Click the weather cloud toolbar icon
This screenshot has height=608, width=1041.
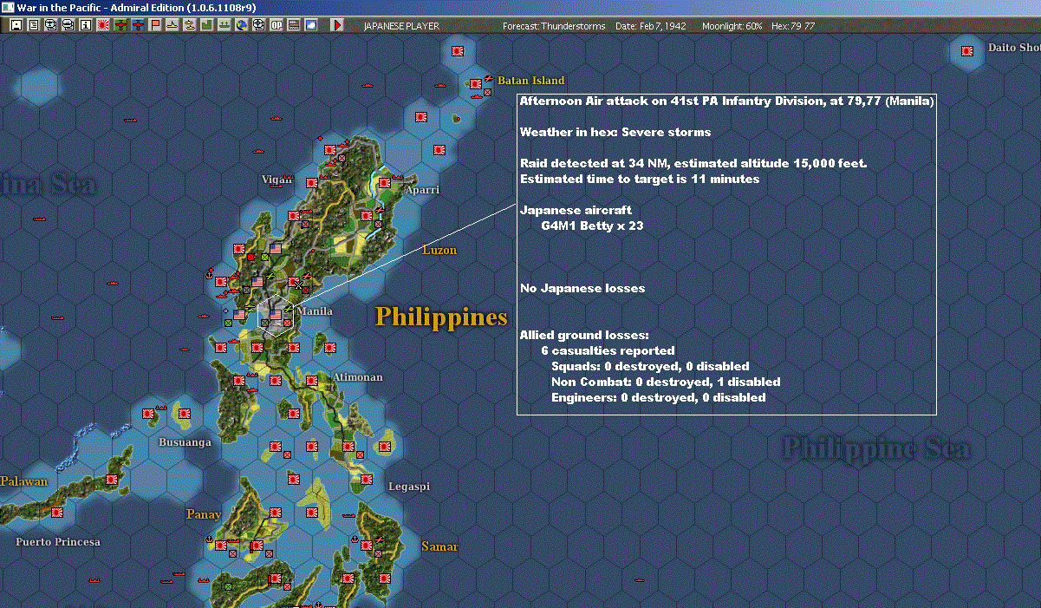tap(310, 25)
